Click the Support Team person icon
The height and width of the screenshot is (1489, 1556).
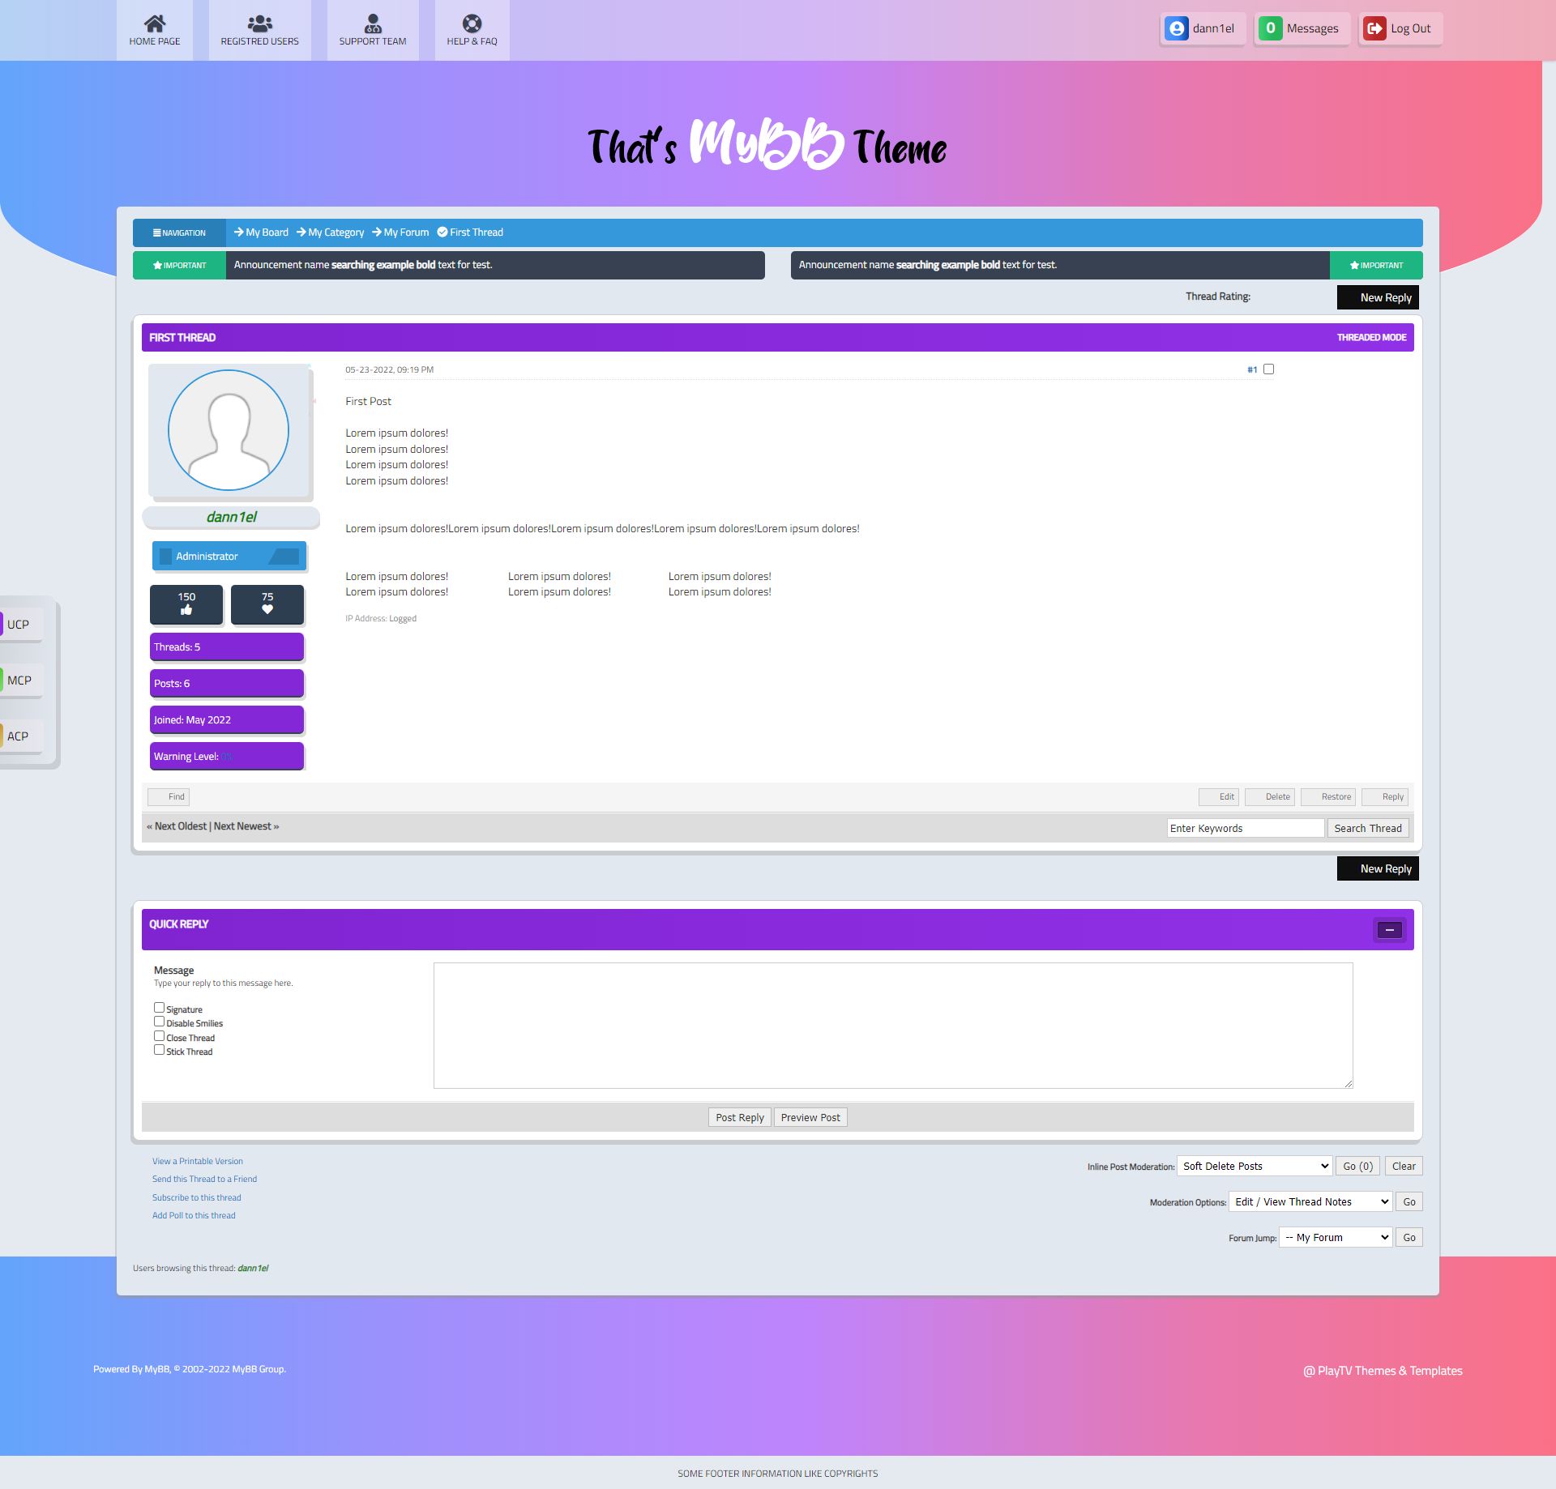tap(372, 23)
